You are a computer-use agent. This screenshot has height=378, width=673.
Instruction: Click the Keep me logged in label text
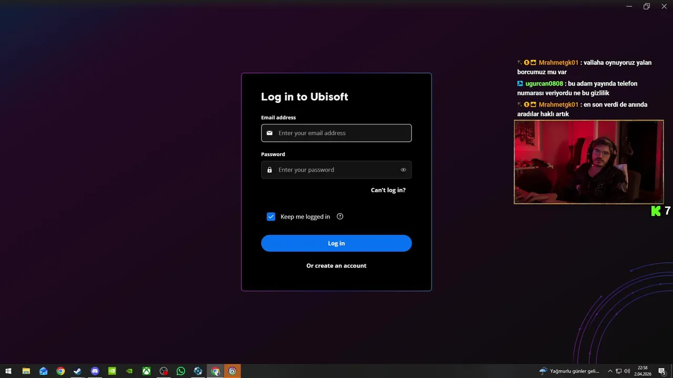(x=305, y=216)
